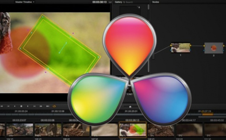Open the Master Timeline dropdown
This screenshot has width=226, height=140.
[25, 2]
